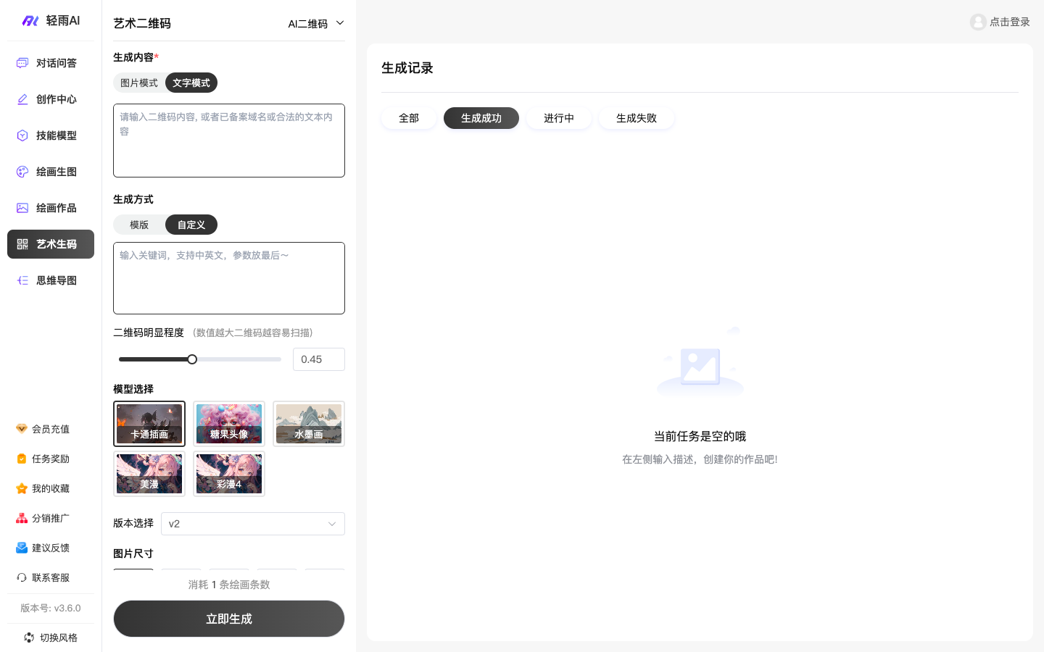Image resolution: width=1044 pixels, height=652 pixels.
Task: Go to 绘画生图 in the sidebar
Action: (51, 172)
